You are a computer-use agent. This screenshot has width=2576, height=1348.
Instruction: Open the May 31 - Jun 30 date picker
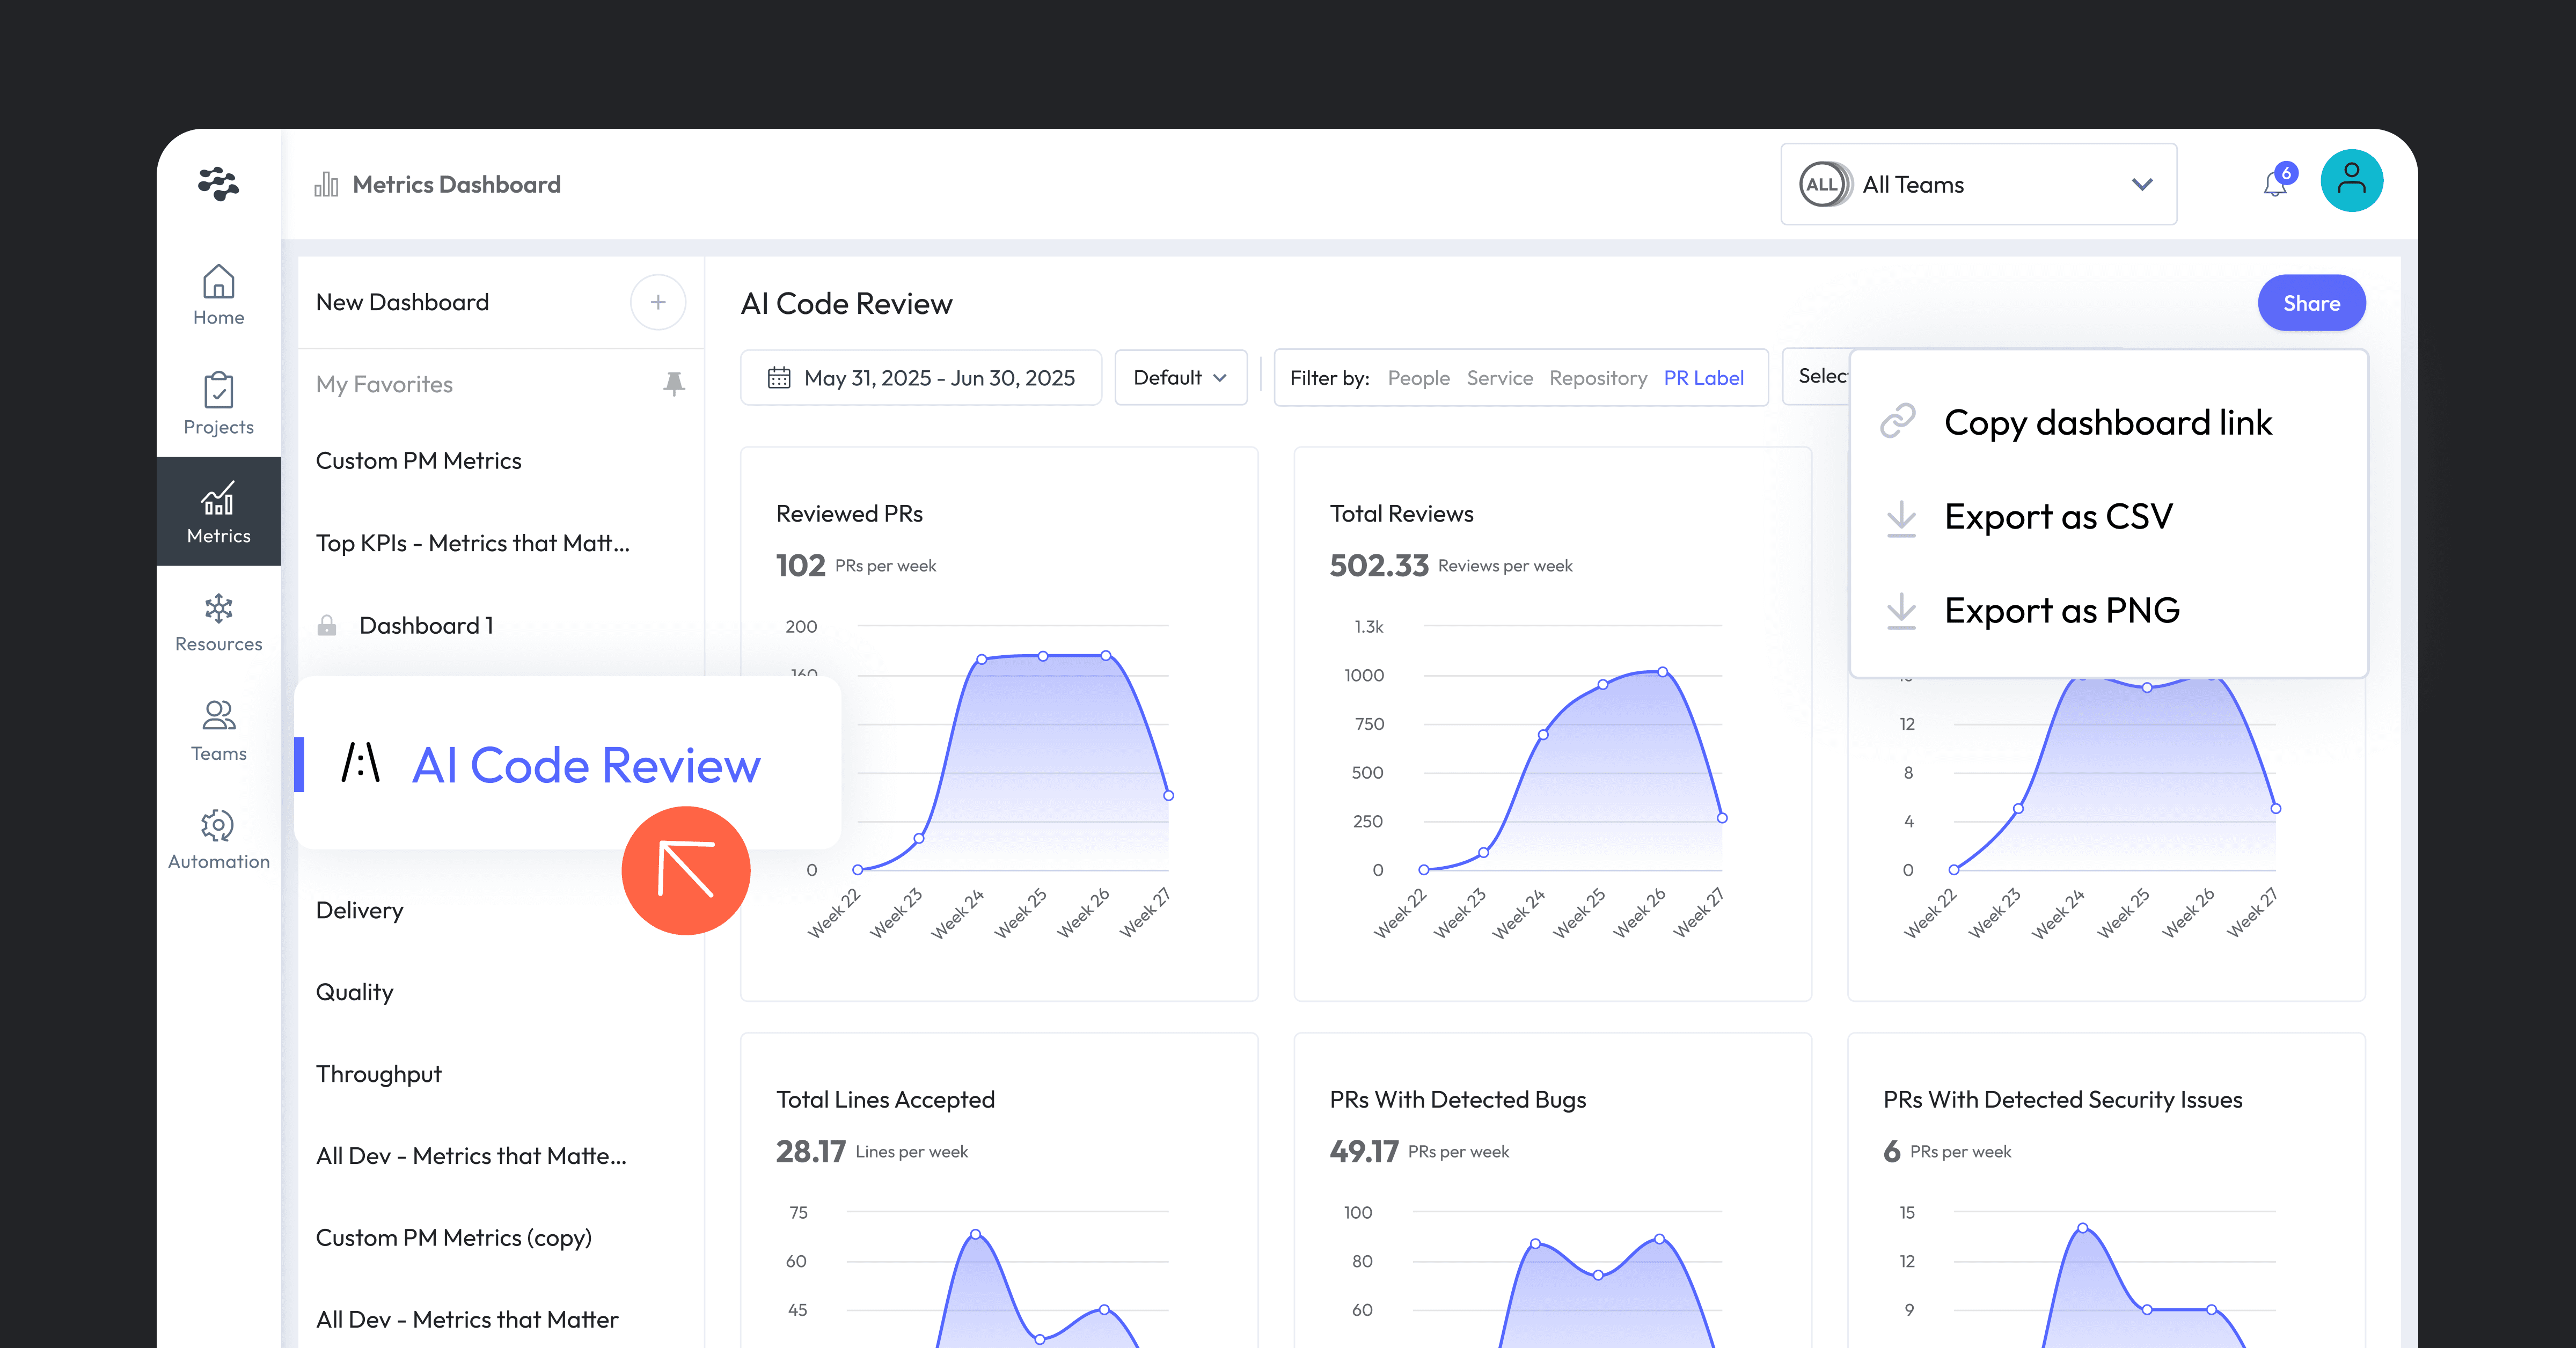tap(920, 378)
